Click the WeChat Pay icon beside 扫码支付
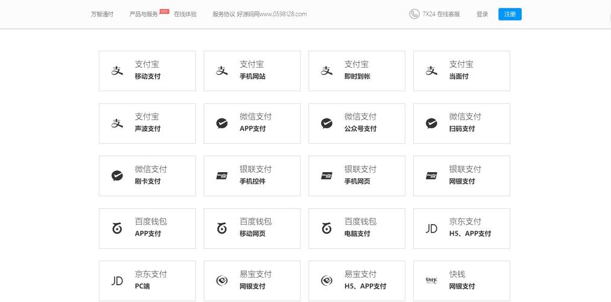This screenshot has width=611, height=302. (431, 123)
